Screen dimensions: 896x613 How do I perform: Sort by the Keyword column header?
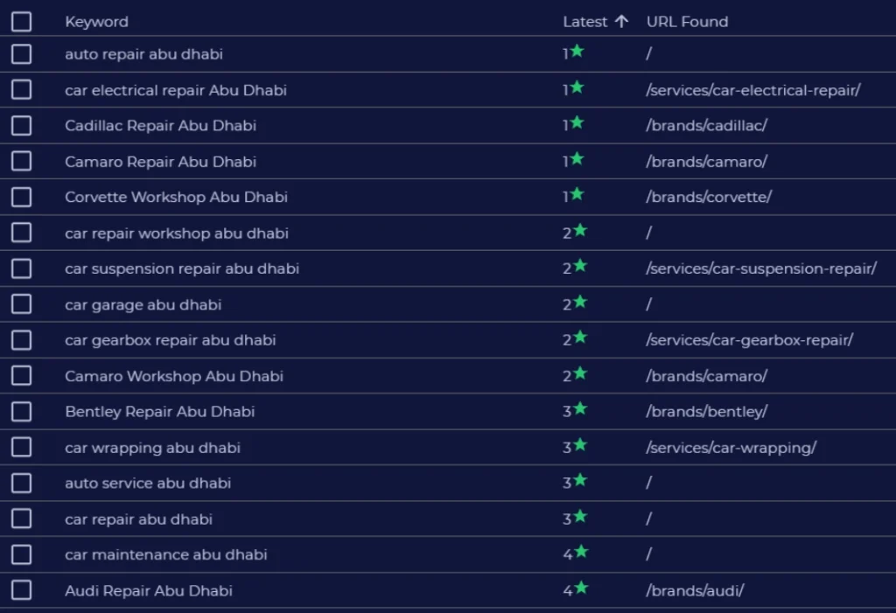point(96,22)
